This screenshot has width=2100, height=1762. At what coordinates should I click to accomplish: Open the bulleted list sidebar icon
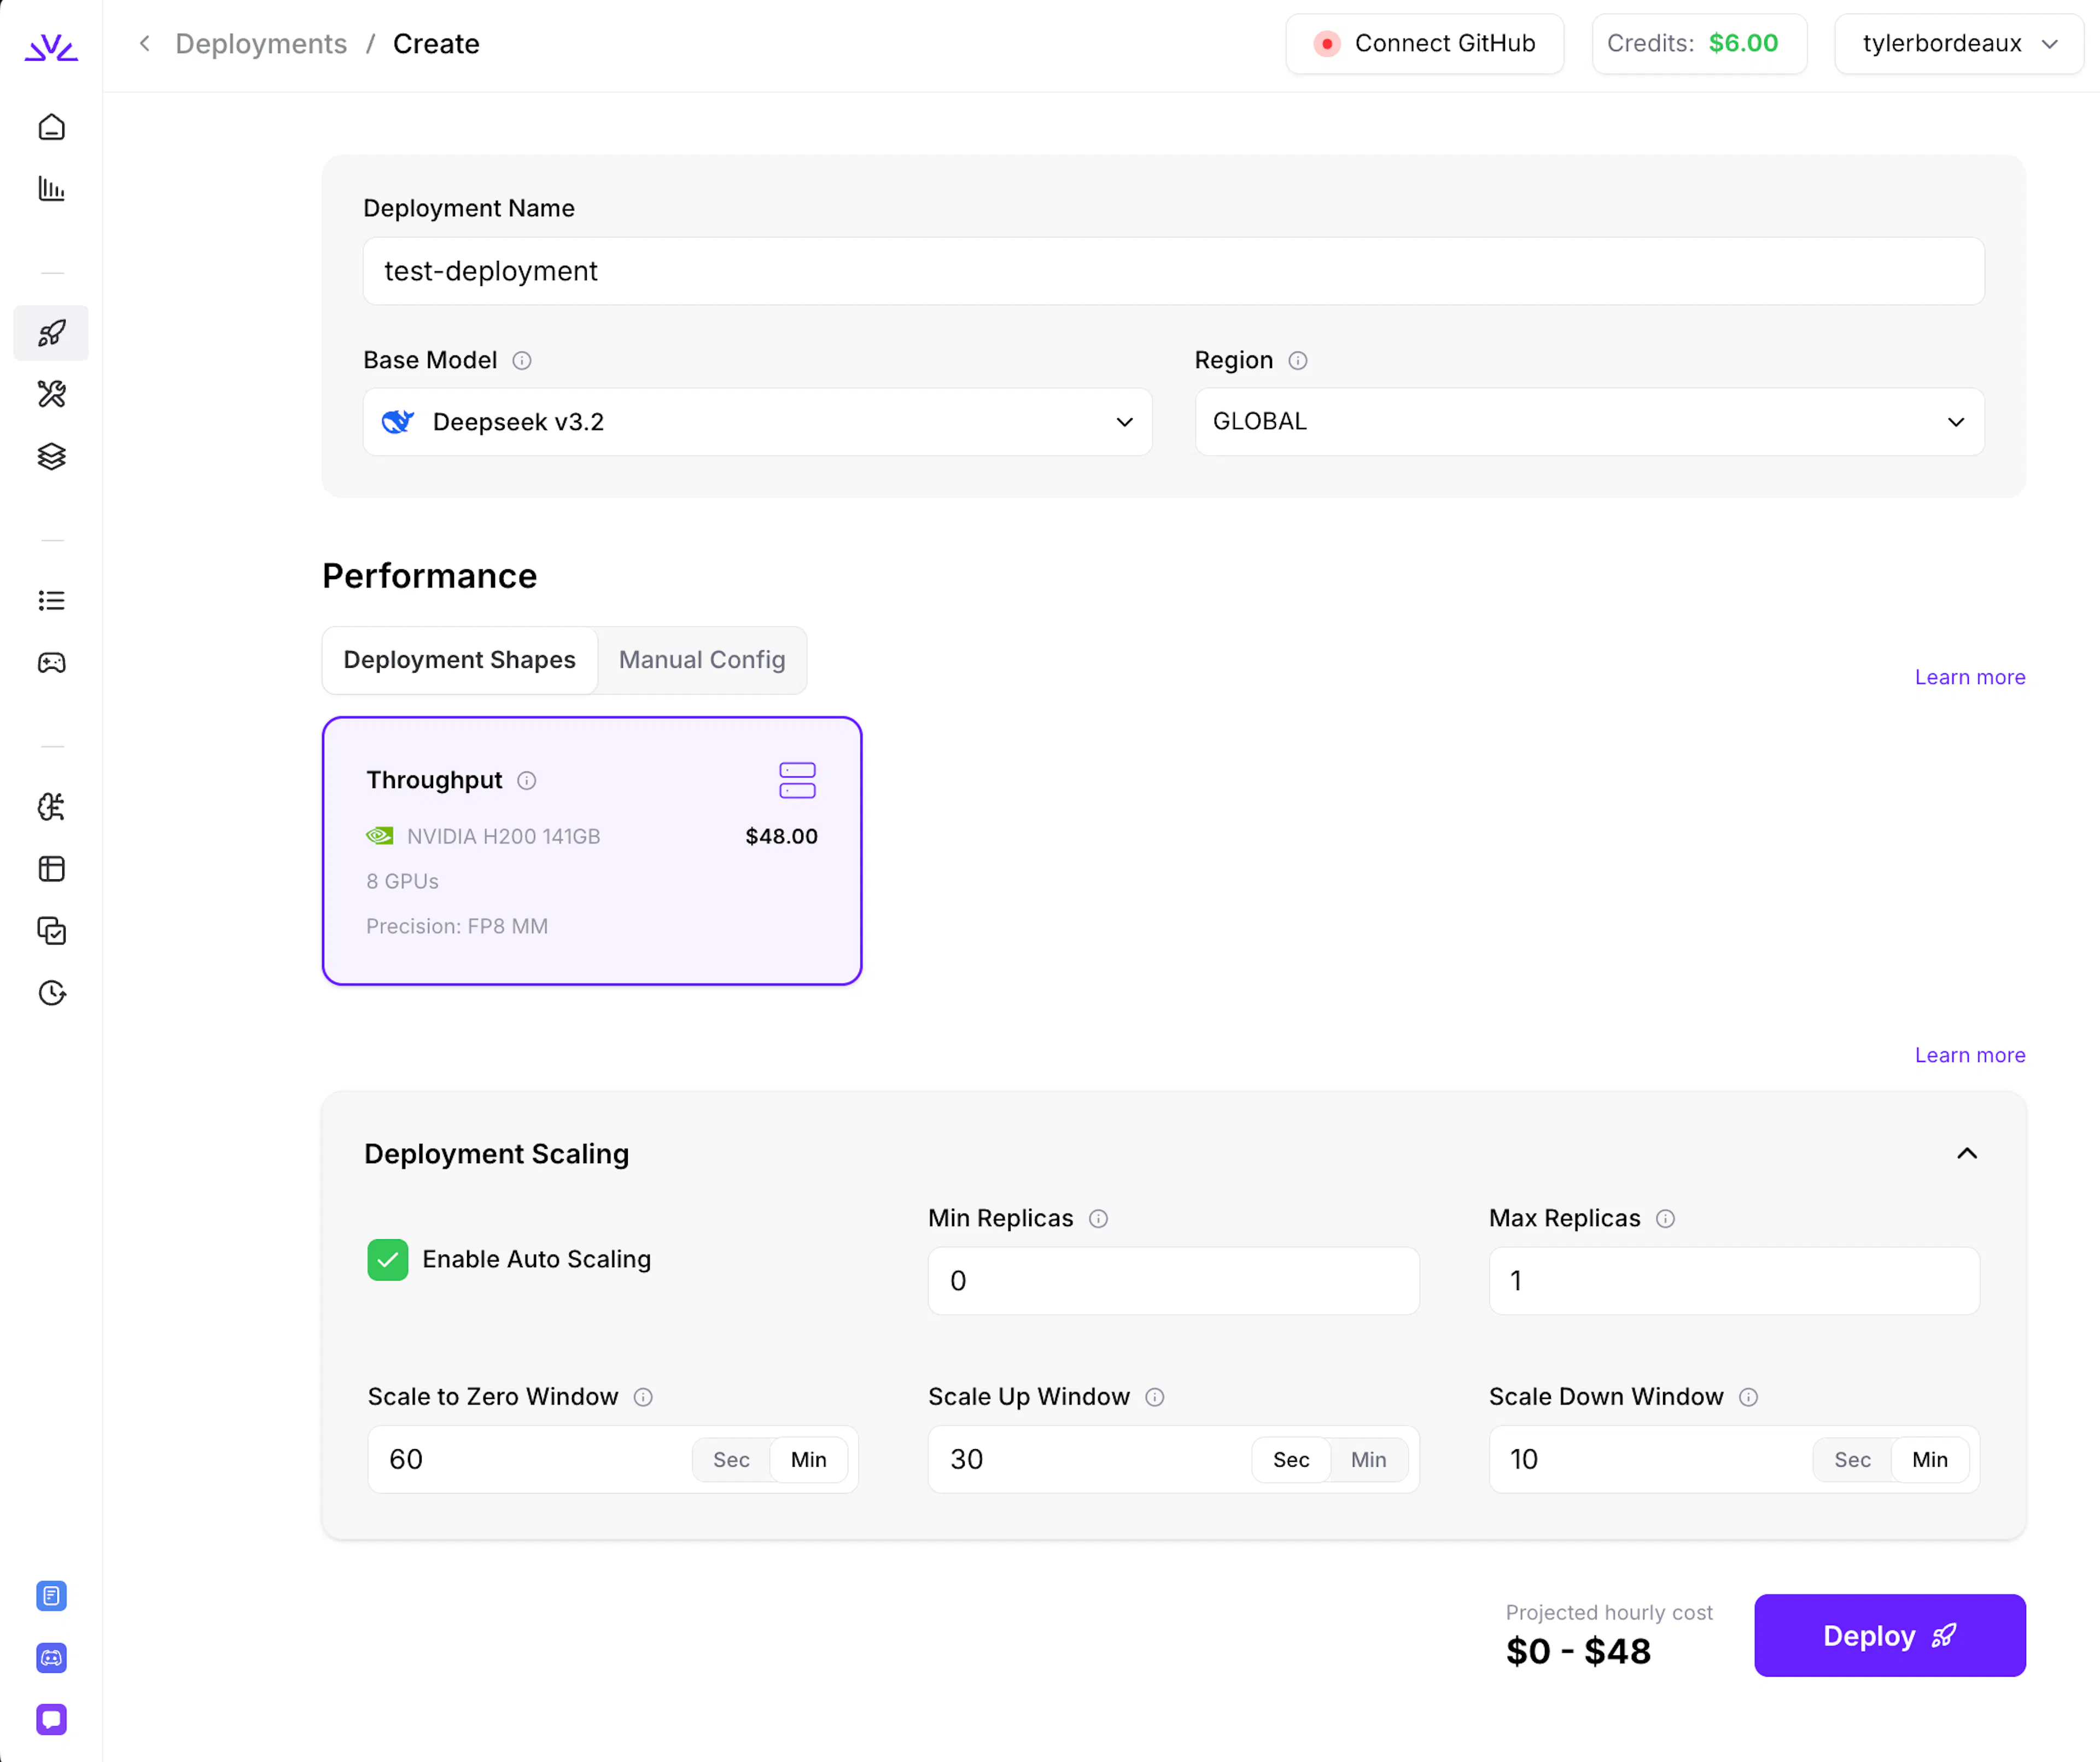click(x=51, y=600)
